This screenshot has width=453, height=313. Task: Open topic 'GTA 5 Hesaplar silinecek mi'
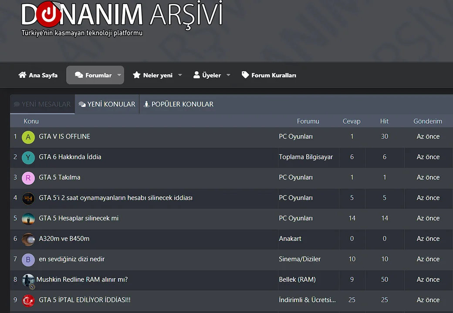78,218
